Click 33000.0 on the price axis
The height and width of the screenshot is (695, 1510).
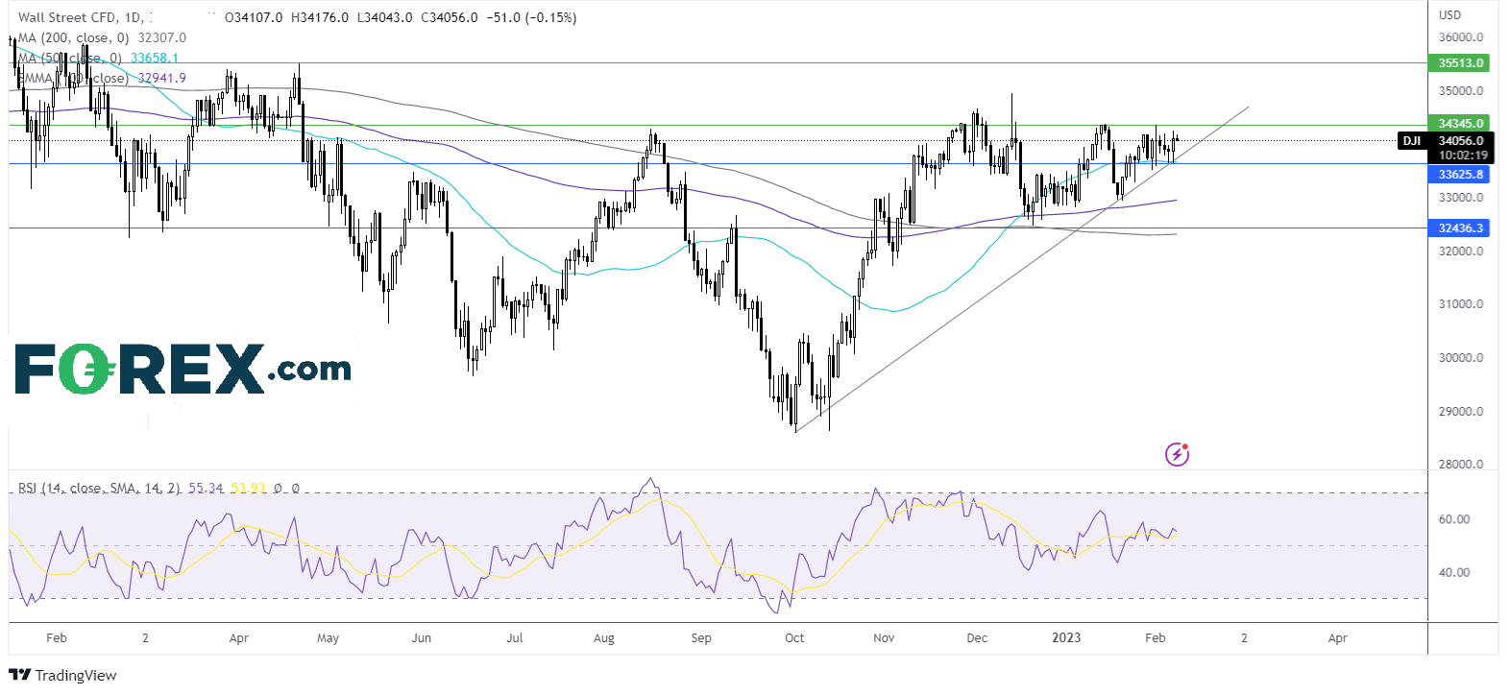point(1460,198)
